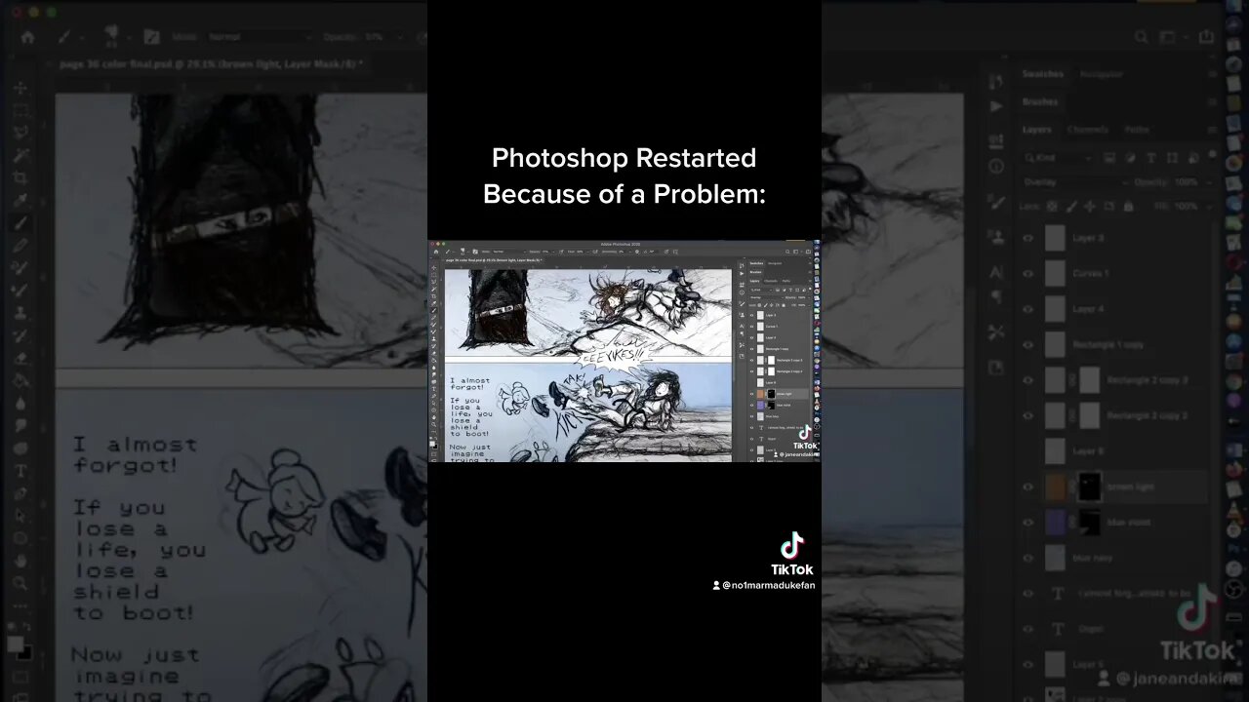The width and height of the screenshot is (1249, 702).
Task: Filter for pixel layers in the background Layers panel
Action: tap(1109, 158)
